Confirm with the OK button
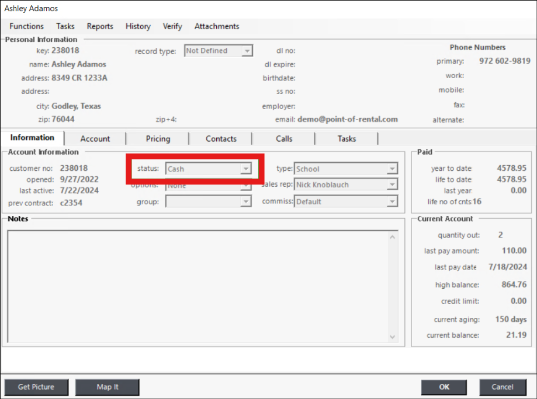The width and height of the screenshot is (537, 399). [x=445, y=387]
